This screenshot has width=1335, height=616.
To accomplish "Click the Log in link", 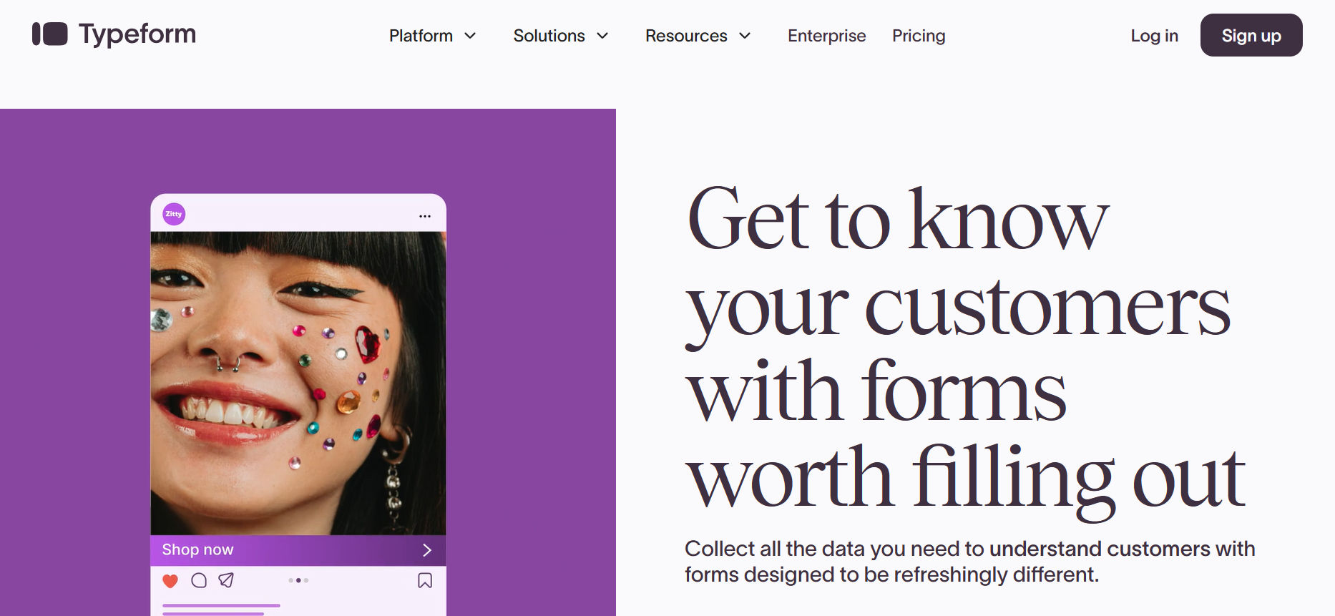I will 1154,35.
